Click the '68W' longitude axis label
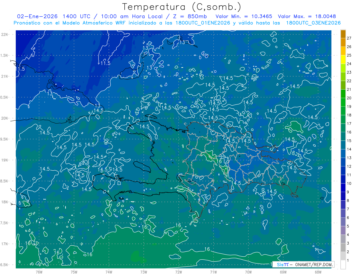This screenshot has height=276, width=357. [x=318, y=272]
